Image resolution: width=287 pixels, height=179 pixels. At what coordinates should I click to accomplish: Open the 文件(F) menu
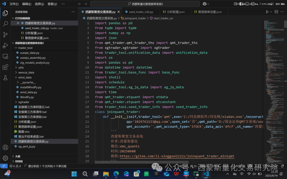[14, 4]
